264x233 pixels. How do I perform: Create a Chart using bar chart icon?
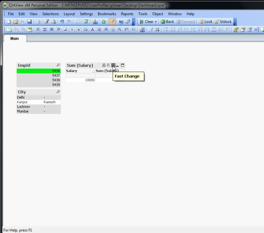65,30
